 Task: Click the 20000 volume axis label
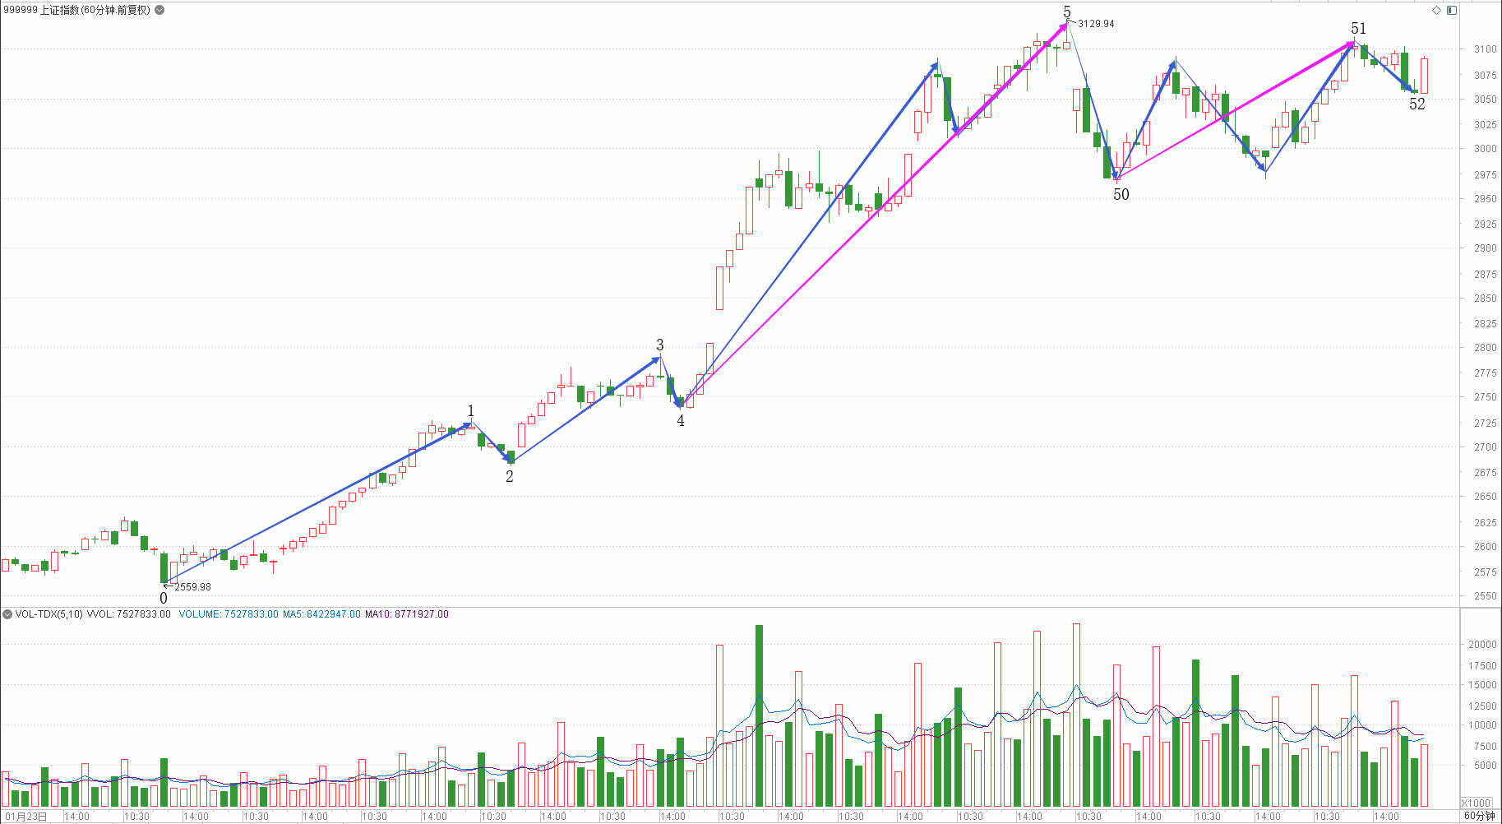click(x=1482, y=645)
